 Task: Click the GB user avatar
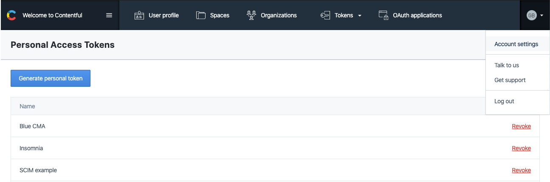click(531, 15)
